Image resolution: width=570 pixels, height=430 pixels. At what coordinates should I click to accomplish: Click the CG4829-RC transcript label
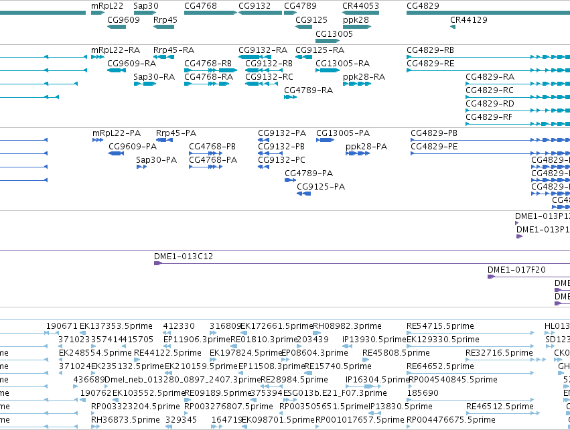(x=490, y=90)
